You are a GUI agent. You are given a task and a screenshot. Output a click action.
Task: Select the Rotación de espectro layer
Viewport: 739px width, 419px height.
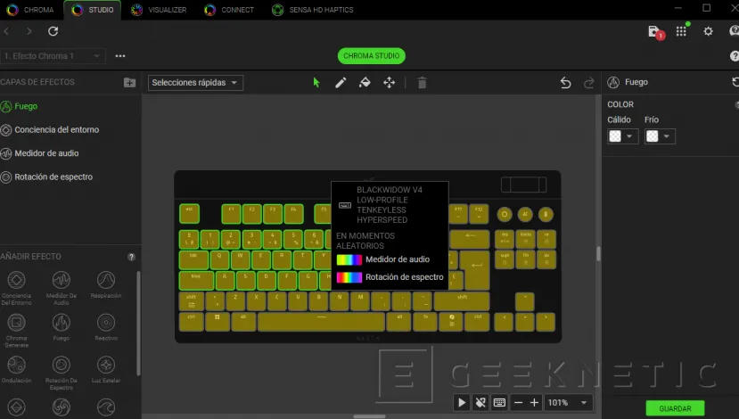coord(46,177)
